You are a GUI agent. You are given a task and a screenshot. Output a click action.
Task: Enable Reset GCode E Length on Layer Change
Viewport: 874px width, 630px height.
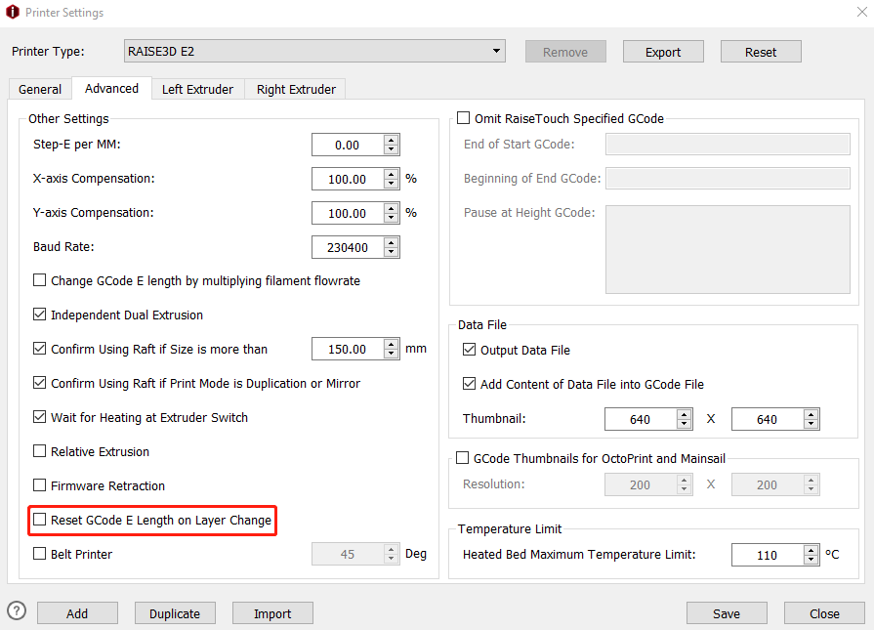coord(40,520)
